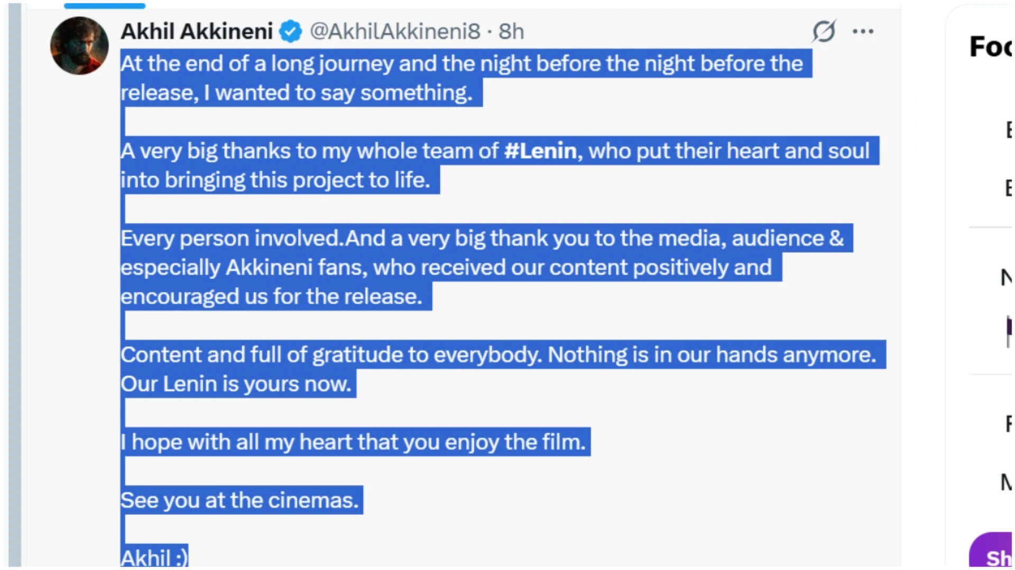Click the "At the end of a long journey" paragraph
Screen dimensions: 1015x570
click(x=462, y=78)
